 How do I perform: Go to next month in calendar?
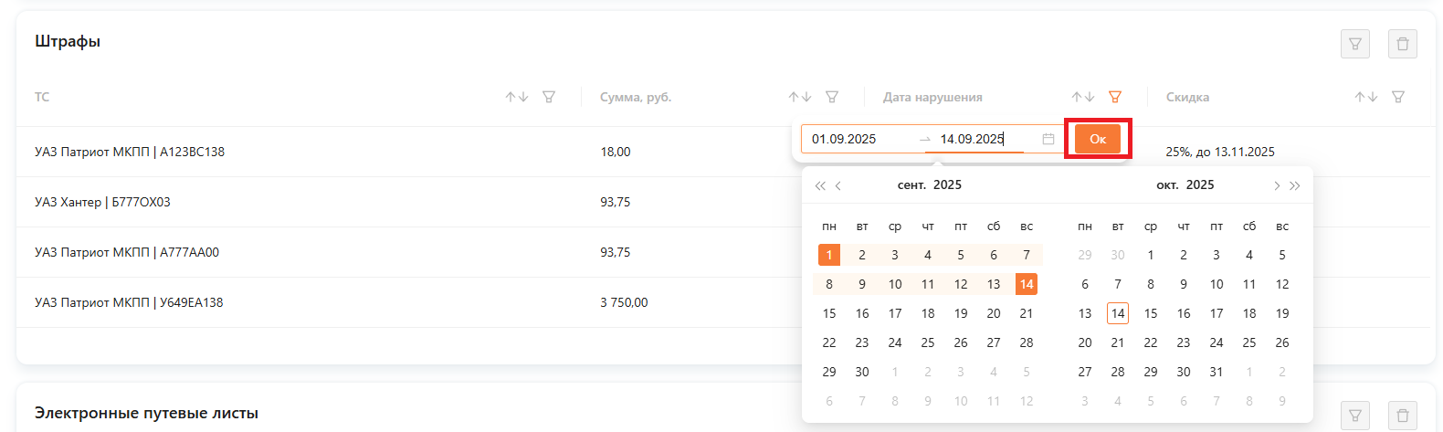pyautogui.click(x=1276, y=185)
